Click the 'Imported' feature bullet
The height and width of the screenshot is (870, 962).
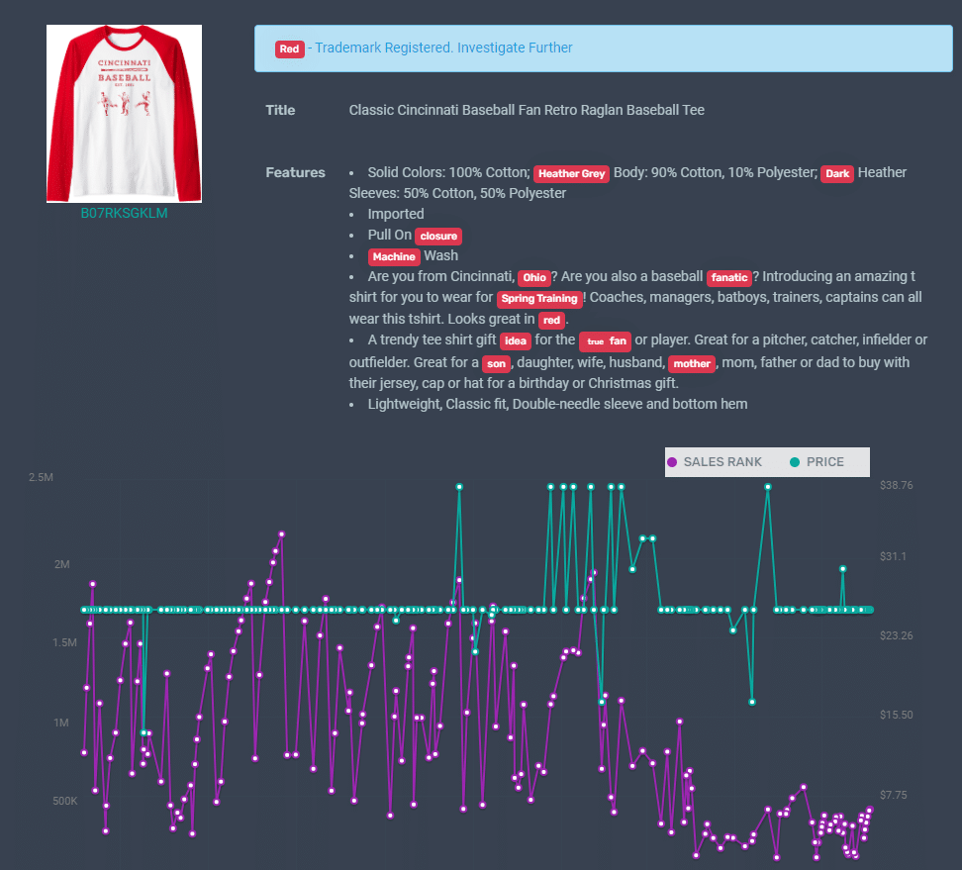(396, 214)
